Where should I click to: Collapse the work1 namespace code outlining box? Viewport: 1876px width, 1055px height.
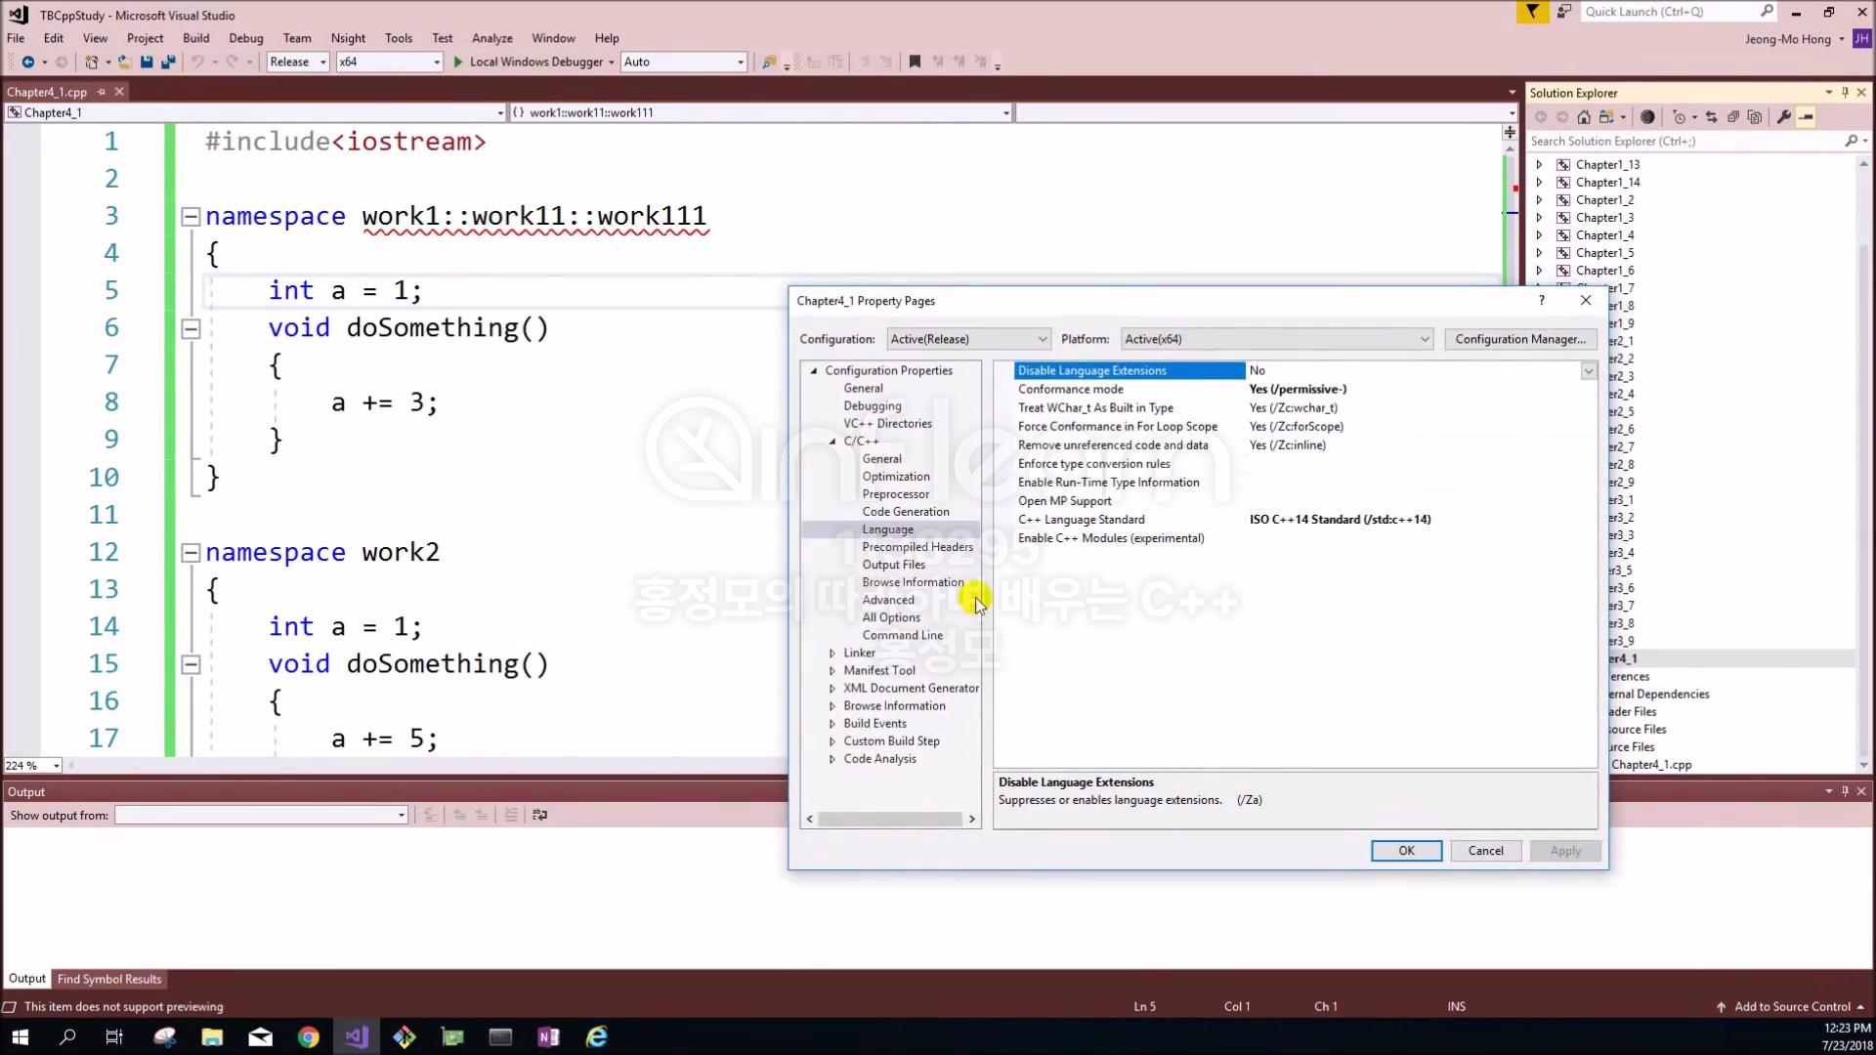[191, 217]
